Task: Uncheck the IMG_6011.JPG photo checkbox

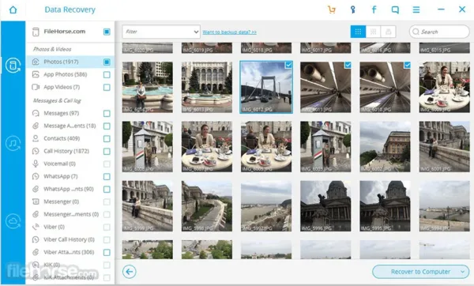Action: 348,65
